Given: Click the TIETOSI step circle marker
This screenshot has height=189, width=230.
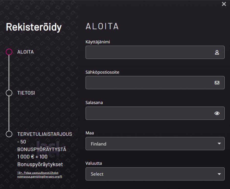Looking at the screenshot, I should click(9, 93).
